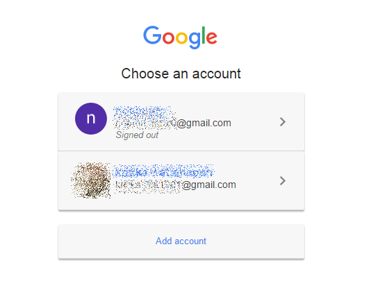Image resolution: width=371 pixels, height=290 pixels.
Task: Click the Add account link
Action: (x=181, y=241)
